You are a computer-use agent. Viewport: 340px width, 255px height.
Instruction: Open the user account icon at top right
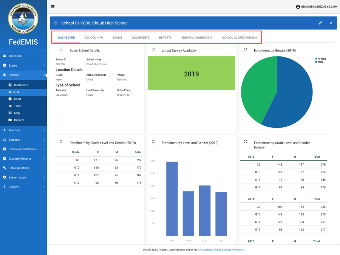(x=298, y=6)
